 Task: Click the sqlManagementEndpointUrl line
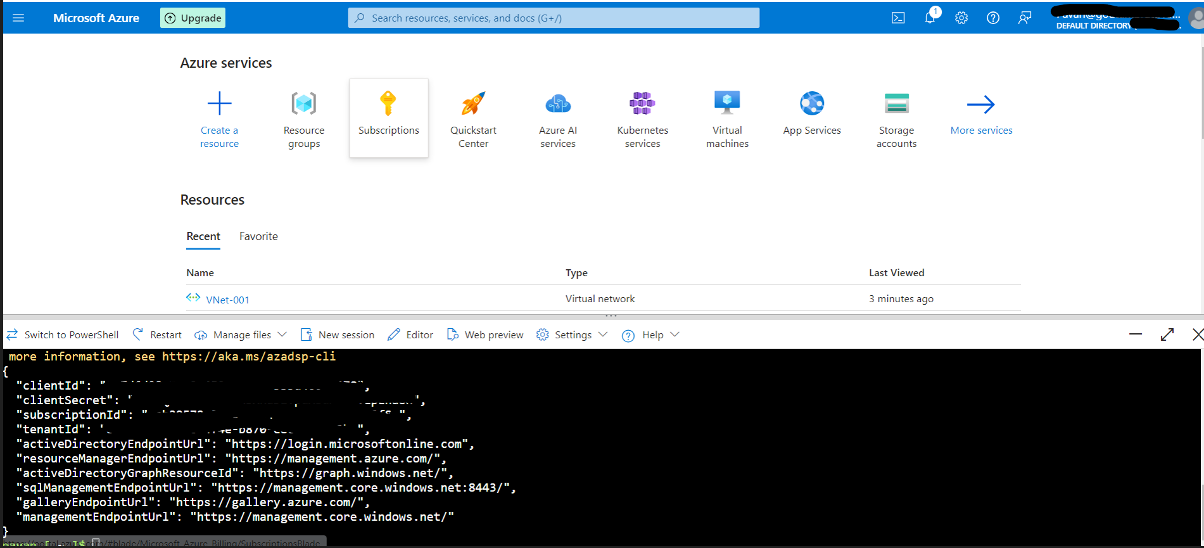point(266,487)
